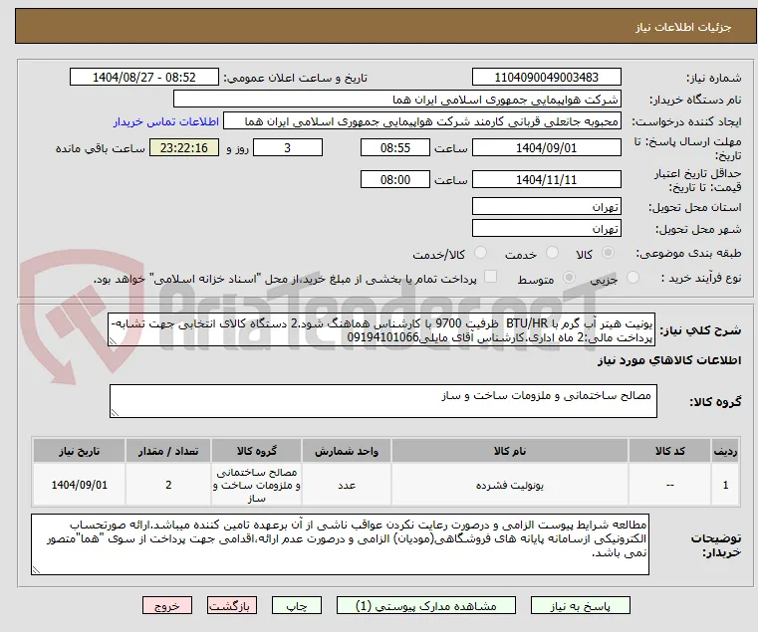
Task: Click the announcement date field 1404/08/27 - 08:52
Action: point(144,78)
